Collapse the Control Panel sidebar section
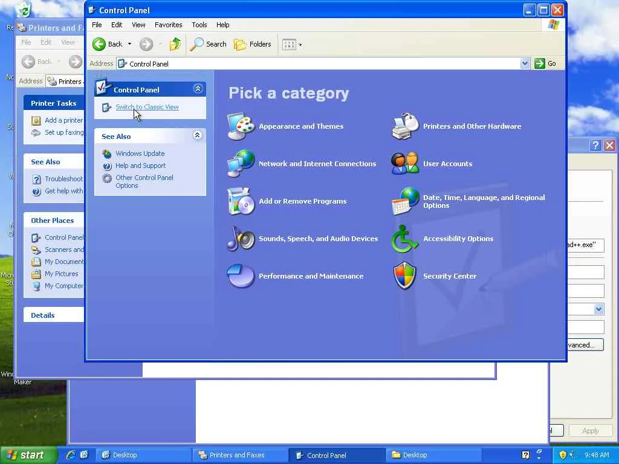 pyautogui.click(x=198, y=89)
